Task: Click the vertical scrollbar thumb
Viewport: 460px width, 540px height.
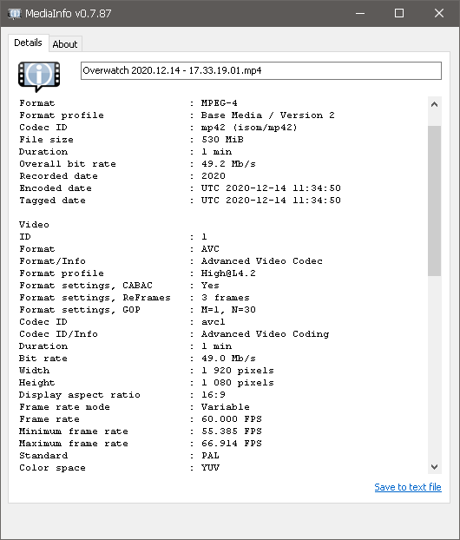Action: 434,201
